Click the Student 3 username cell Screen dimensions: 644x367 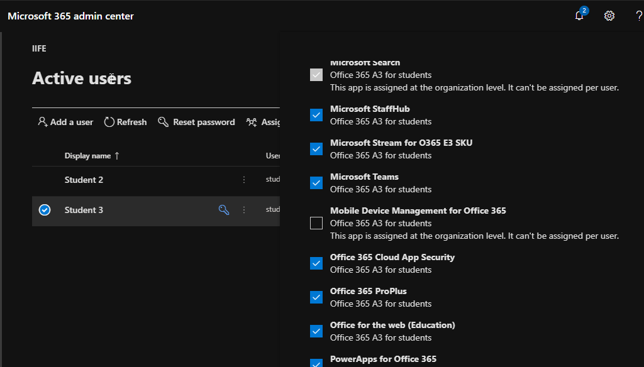pos(273,209)
